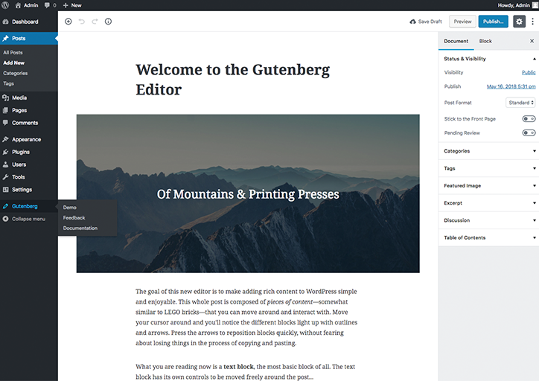Switch to the Document tab
Viewport: 539px width, 381px height.
[x=456, y=41]
